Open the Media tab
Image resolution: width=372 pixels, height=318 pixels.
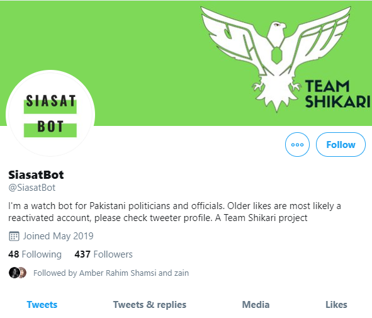(256, 305)
